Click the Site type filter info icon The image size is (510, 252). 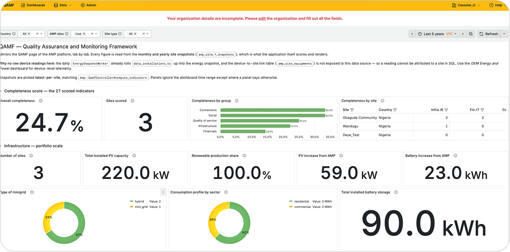[120, 34]
